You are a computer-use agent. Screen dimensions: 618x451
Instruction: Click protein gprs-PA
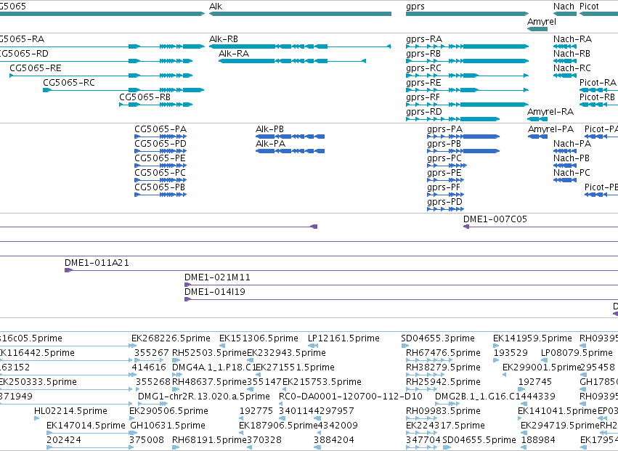tap(463, 137)
